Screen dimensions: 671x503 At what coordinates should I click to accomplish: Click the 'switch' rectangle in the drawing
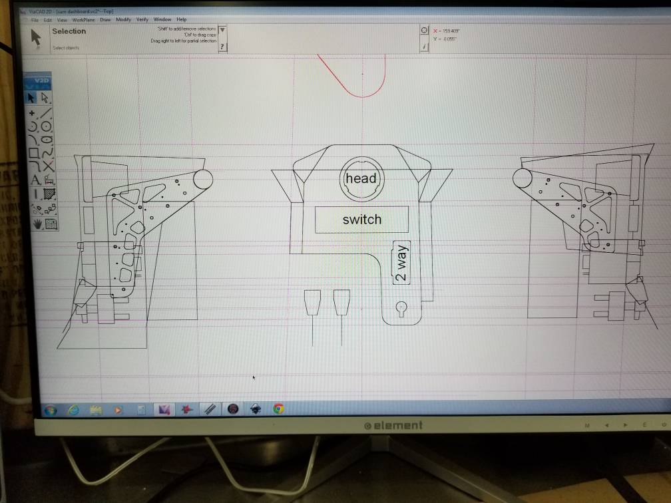[x=361, y=220]
